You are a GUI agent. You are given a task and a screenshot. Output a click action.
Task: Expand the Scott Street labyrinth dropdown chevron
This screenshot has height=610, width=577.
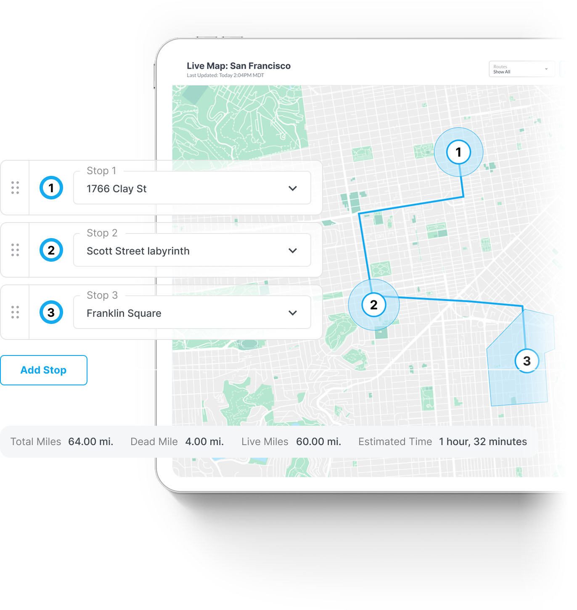coord(293,251)
